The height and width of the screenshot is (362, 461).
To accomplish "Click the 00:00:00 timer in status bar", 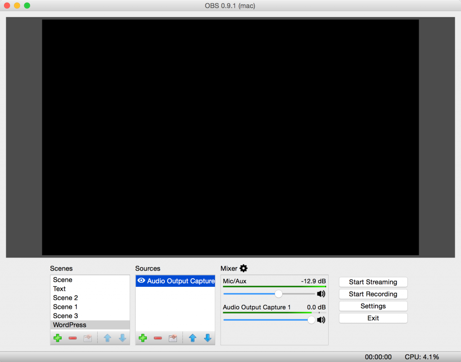I will [378, 357].
